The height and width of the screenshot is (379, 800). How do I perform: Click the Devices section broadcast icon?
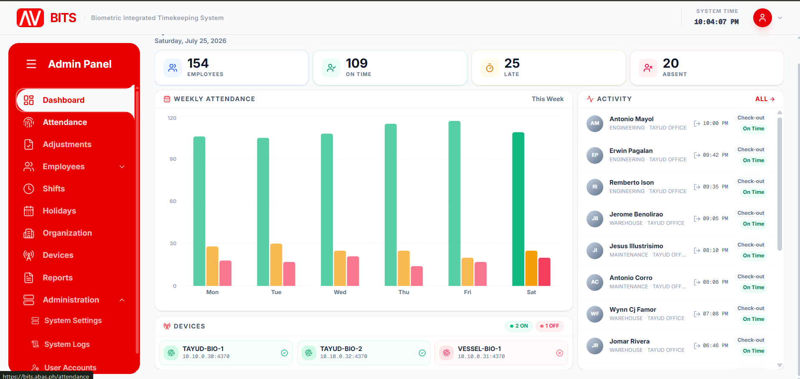click(167, 326)
